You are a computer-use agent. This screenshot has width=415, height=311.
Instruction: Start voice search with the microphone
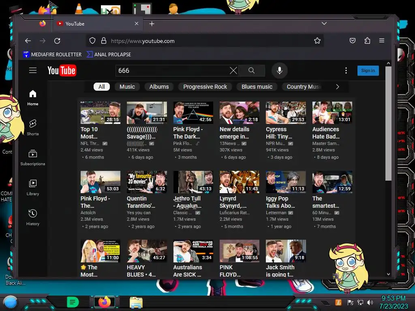pos(280,70)
